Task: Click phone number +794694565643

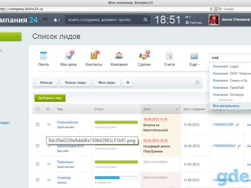Action: point(224,146)
